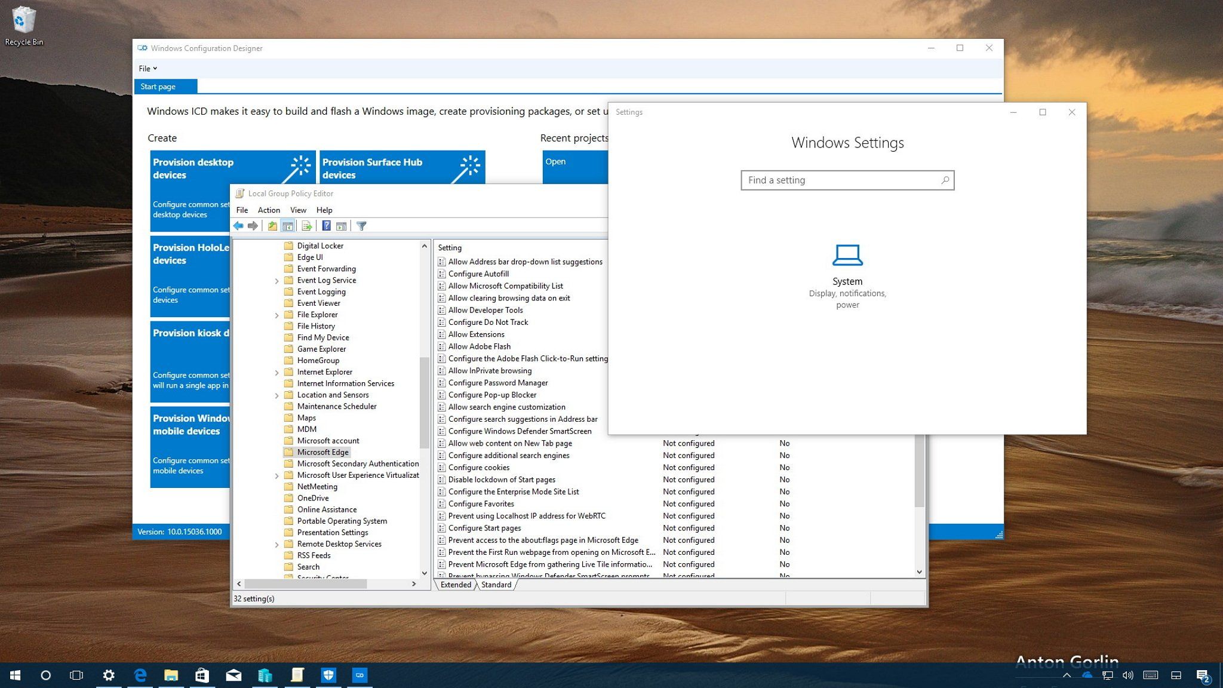Show hidden system tray icons chevron
Screen dimensions: 1223x688
coord(1067,675)
